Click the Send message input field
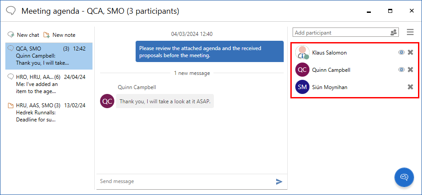The height and width of the screenshot is (195, 422). [185, 181]
